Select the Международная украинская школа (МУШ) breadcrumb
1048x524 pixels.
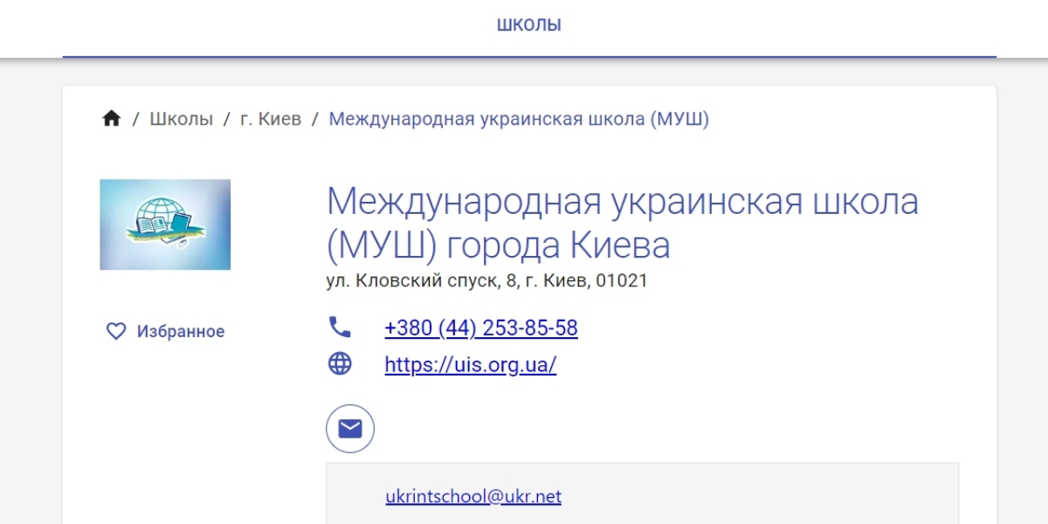point(518,119)
